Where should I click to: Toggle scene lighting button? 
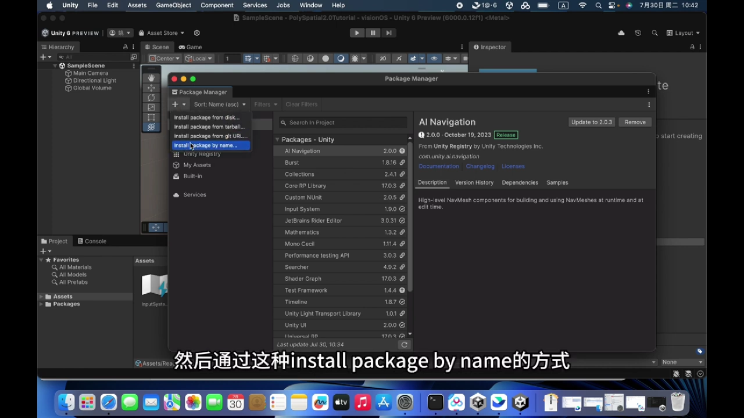[x=399, y=58]
